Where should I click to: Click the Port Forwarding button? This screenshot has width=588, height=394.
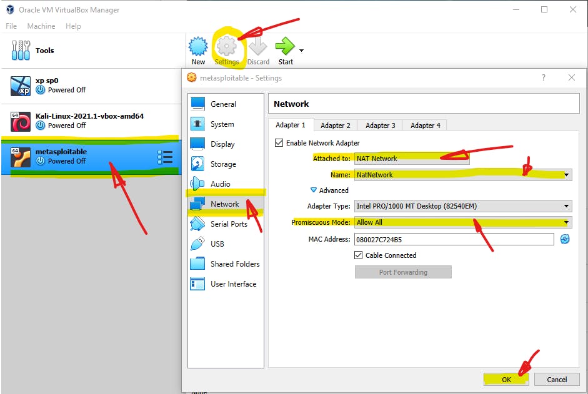pyautogui.click(x=403, y=272)
